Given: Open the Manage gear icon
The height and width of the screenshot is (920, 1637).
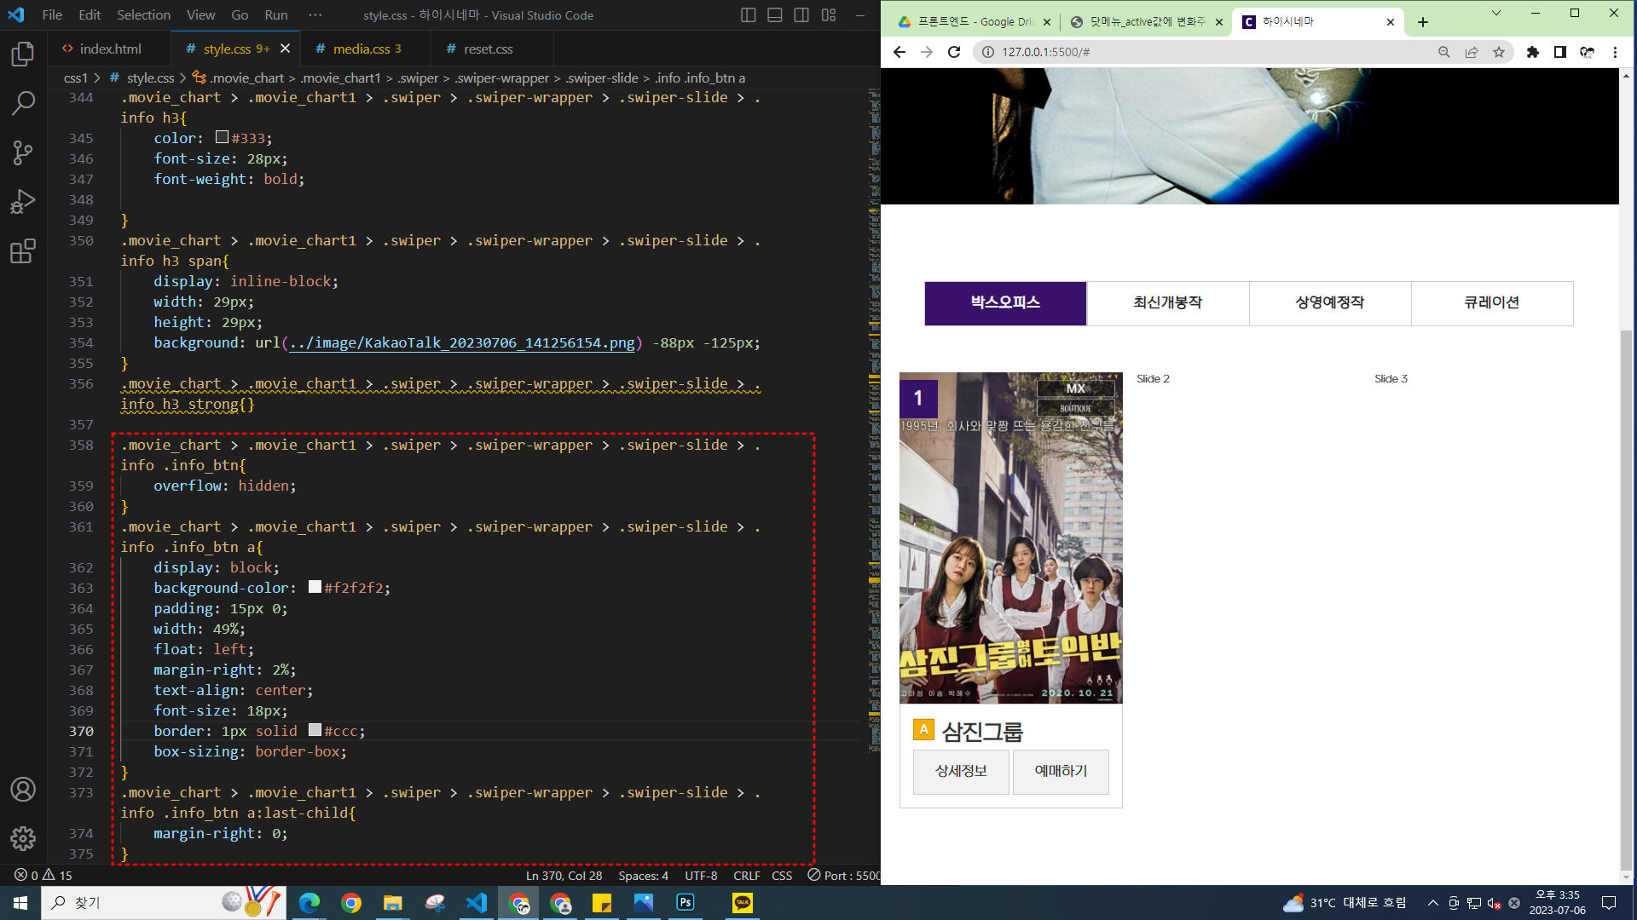Looking at the screenshot, I should tap(23, 839).
